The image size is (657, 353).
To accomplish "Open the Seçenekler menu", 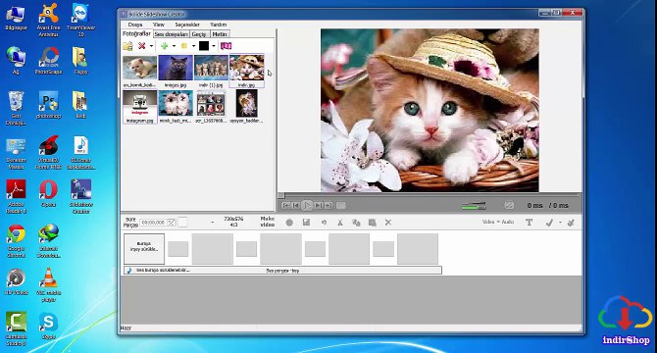I will click(187, 25).
